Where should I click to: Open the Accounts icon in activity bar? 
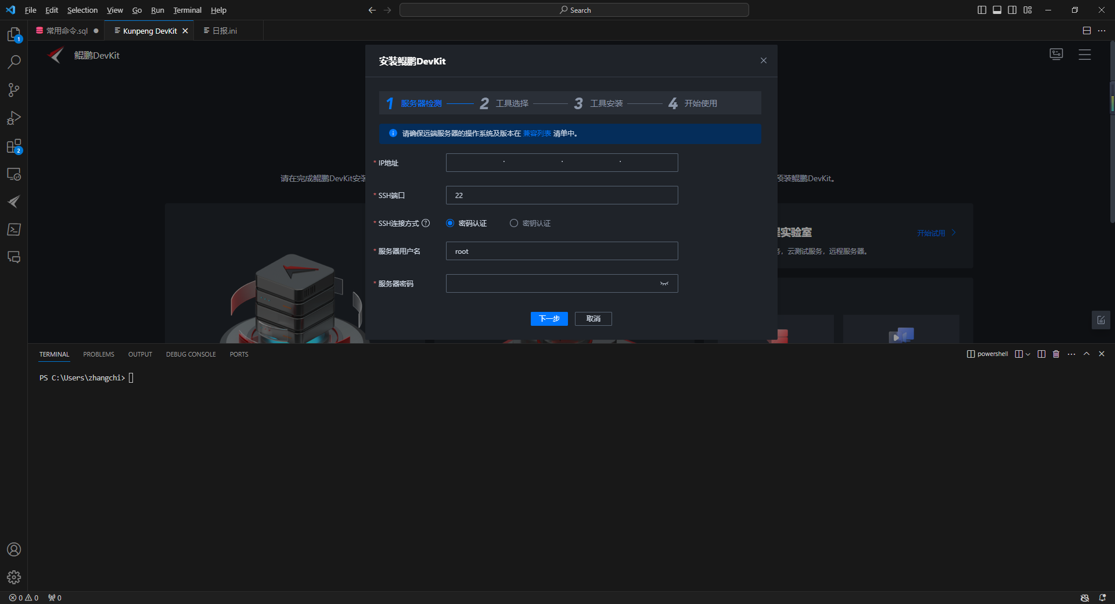coord(14,549)
